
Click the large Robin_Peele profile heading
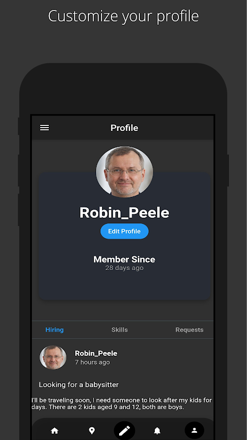pos(125,213)
